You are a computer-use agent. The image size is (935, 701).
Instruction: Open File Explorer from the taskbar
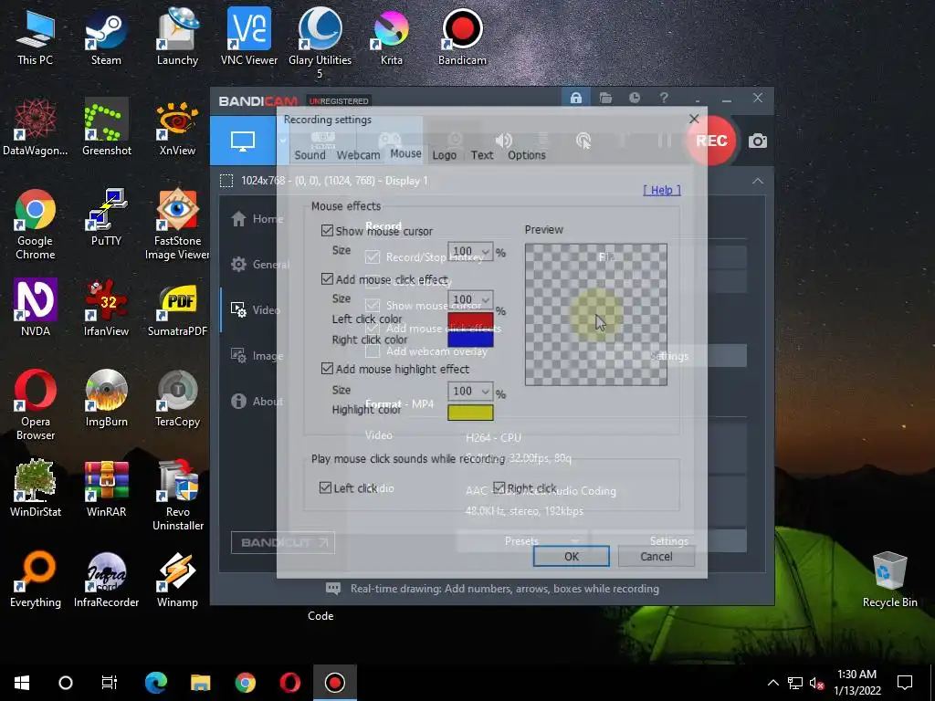click(x=200, y=683)
